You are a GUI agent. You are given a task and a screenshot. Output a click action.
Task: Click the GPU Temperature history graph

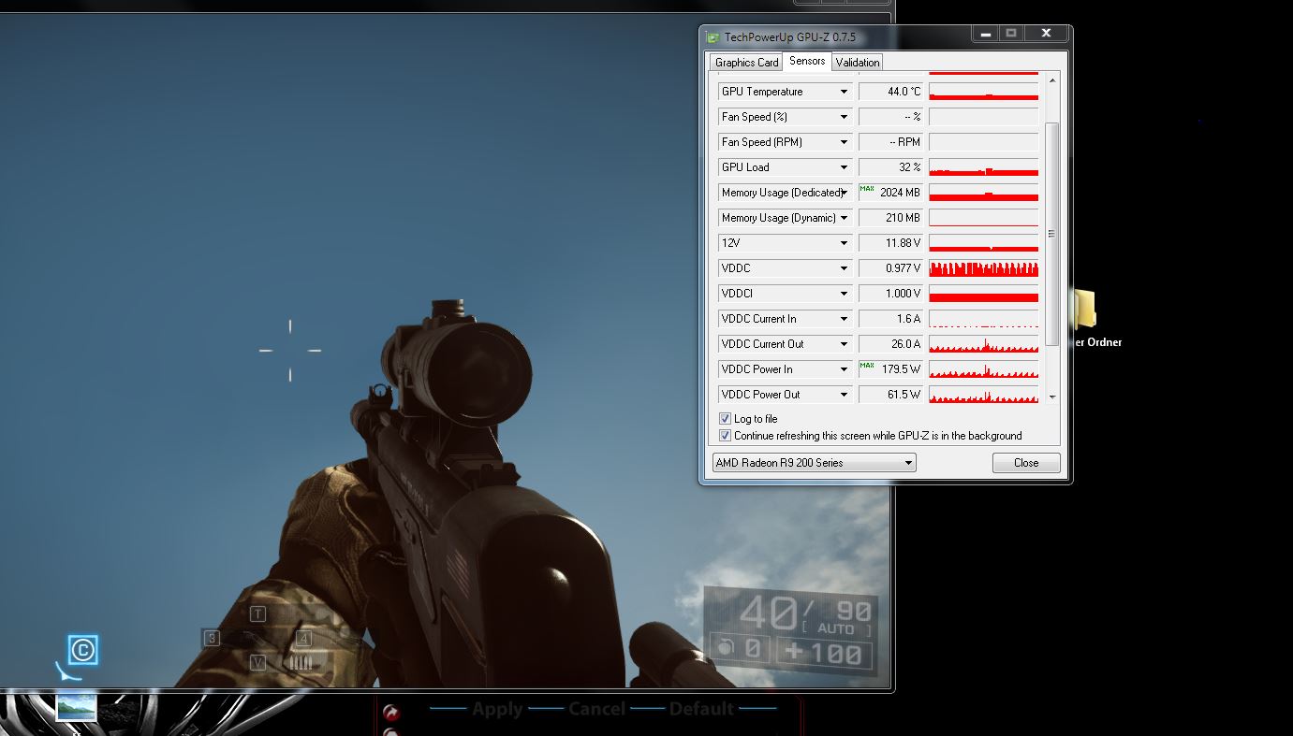pos(983,92)
